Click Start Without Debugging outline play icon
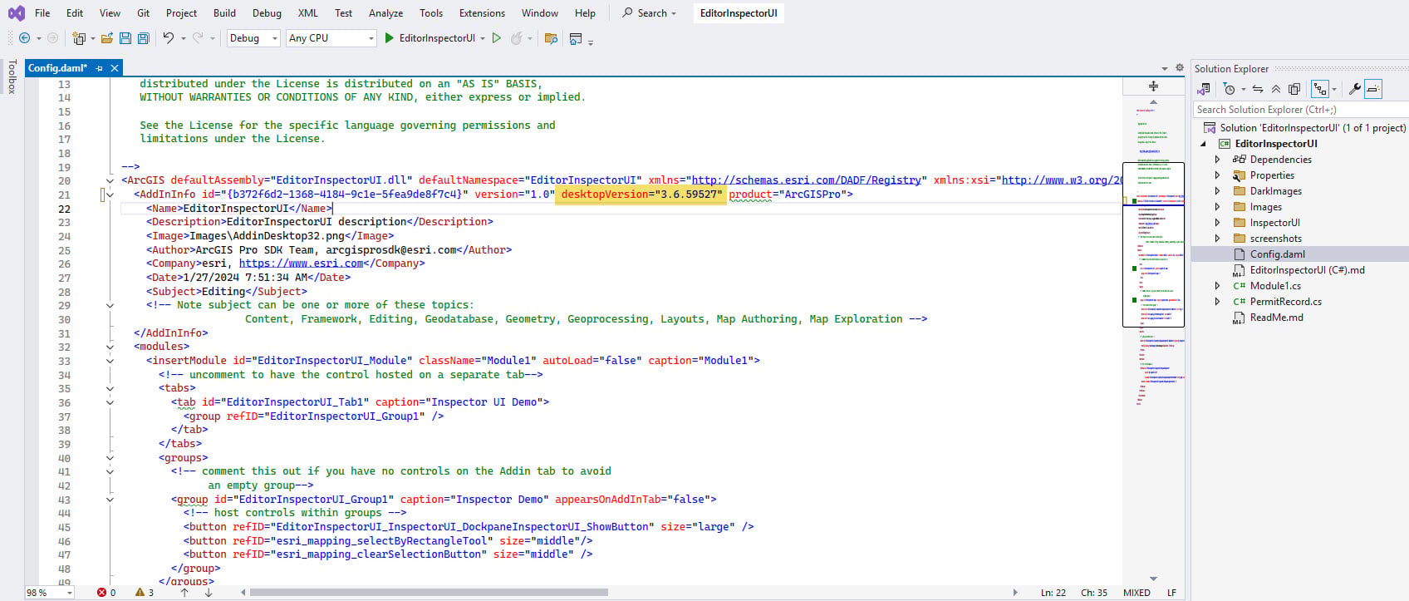Viewport: 1409px width, 601px height. tap(497, 38)
